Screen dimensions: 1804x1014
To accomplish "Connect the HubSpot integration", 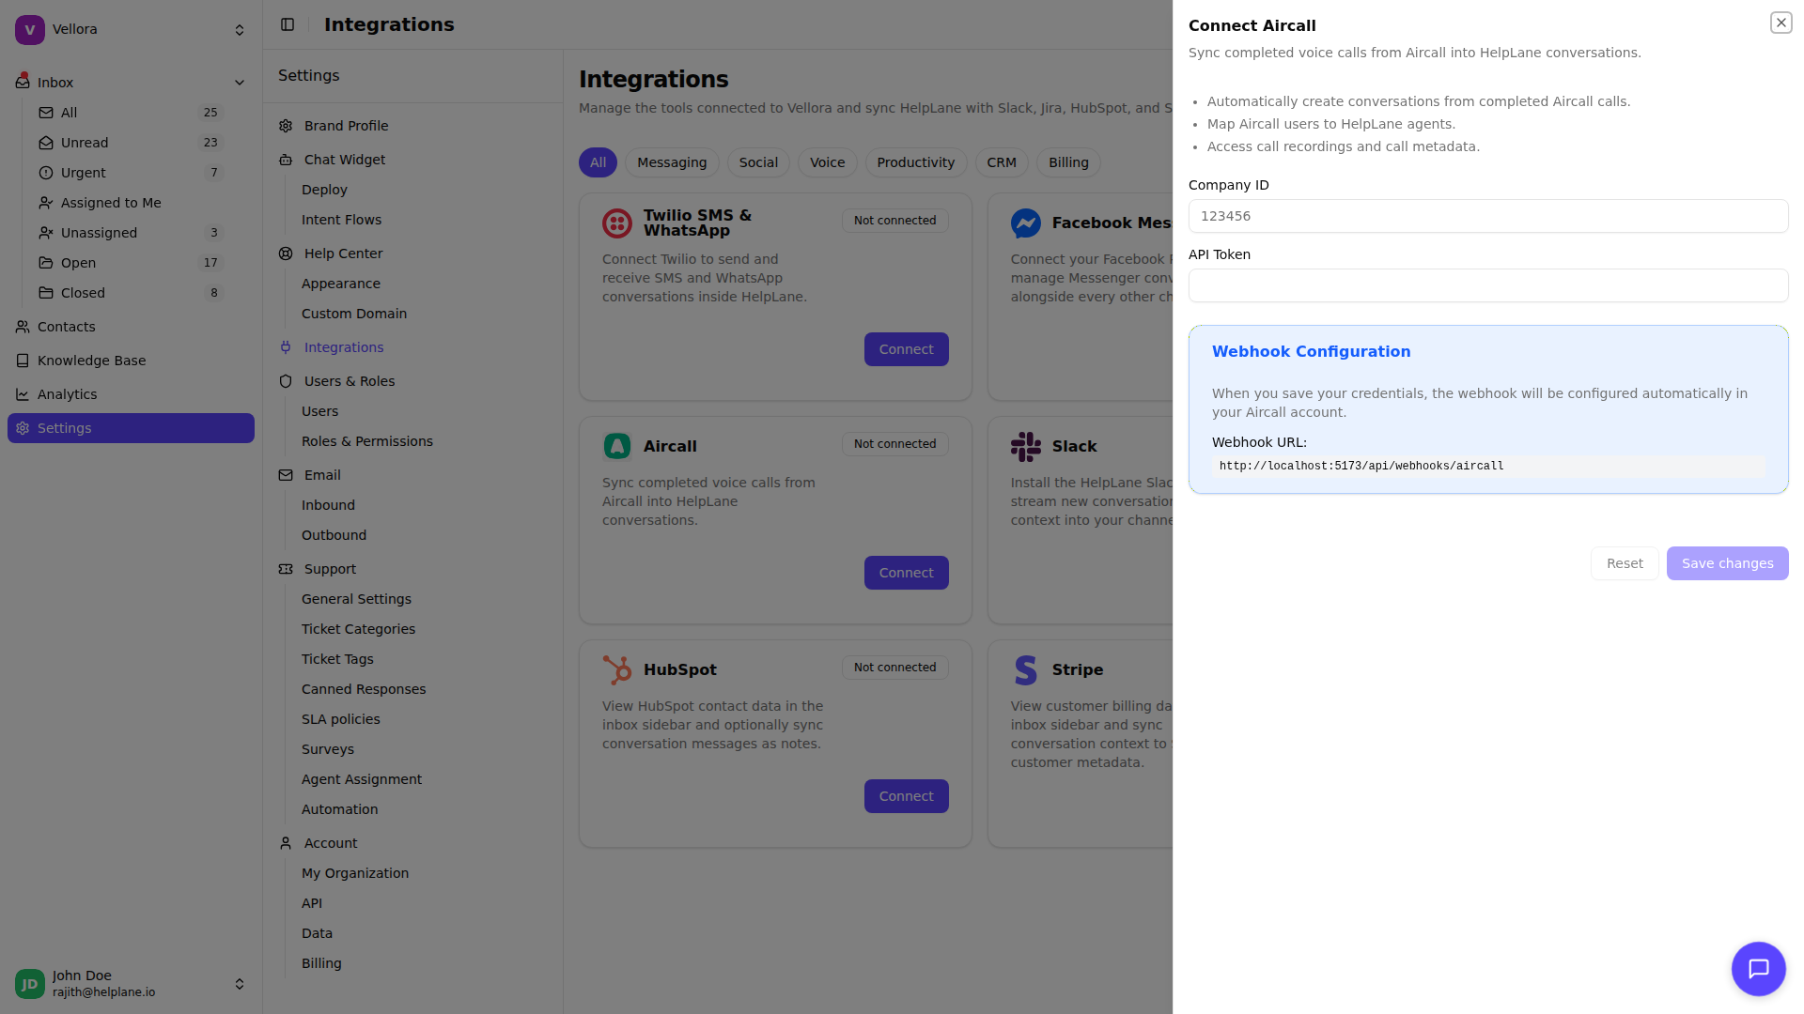I will tap(906, 796).
